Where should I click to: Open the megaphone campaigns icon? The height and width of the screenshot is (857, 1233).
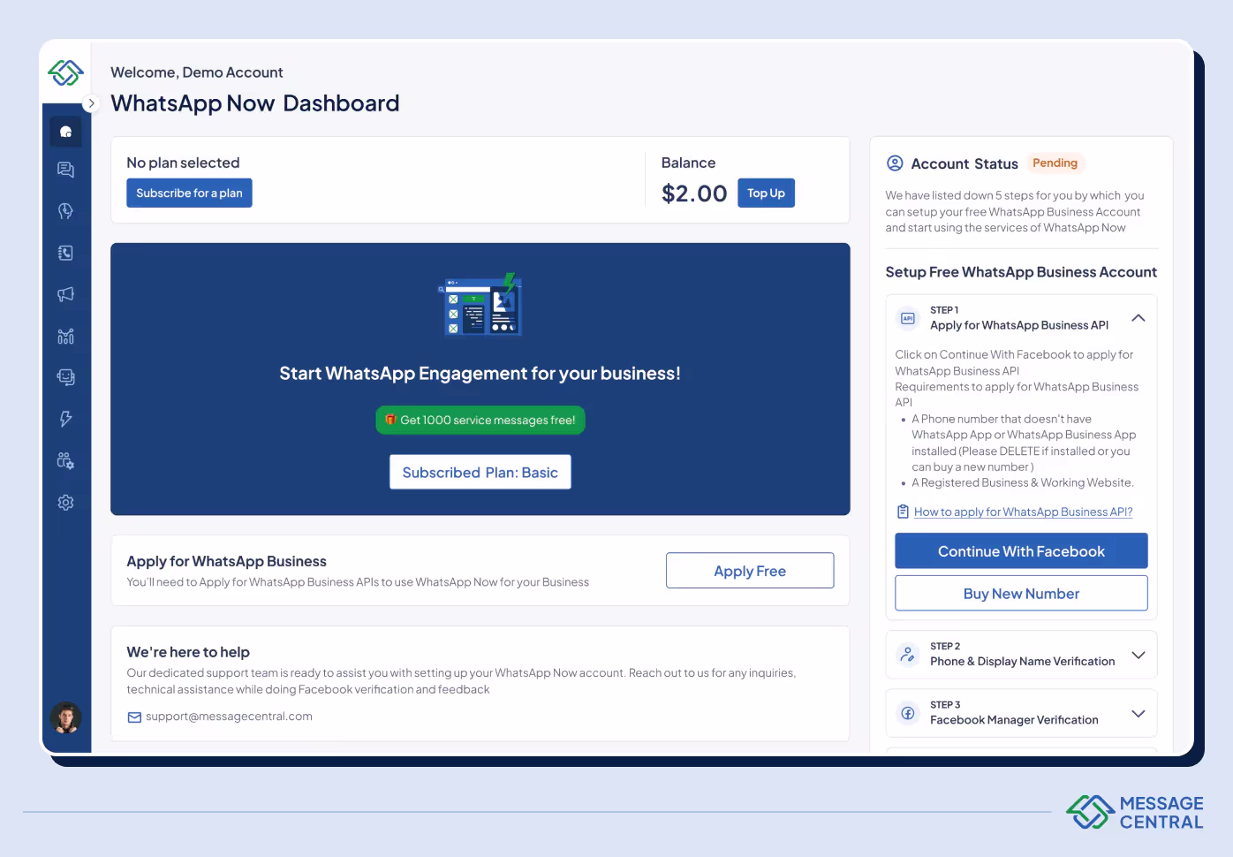point(65,294)
